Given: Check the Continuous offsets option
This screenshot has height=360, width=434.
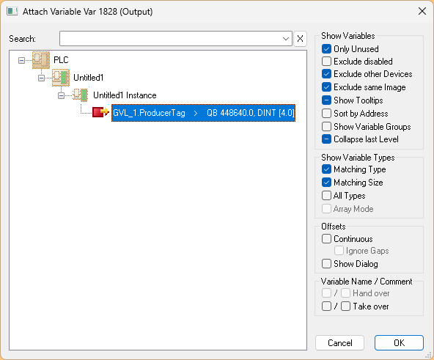Looking at the screenshot, I should 327,239.
